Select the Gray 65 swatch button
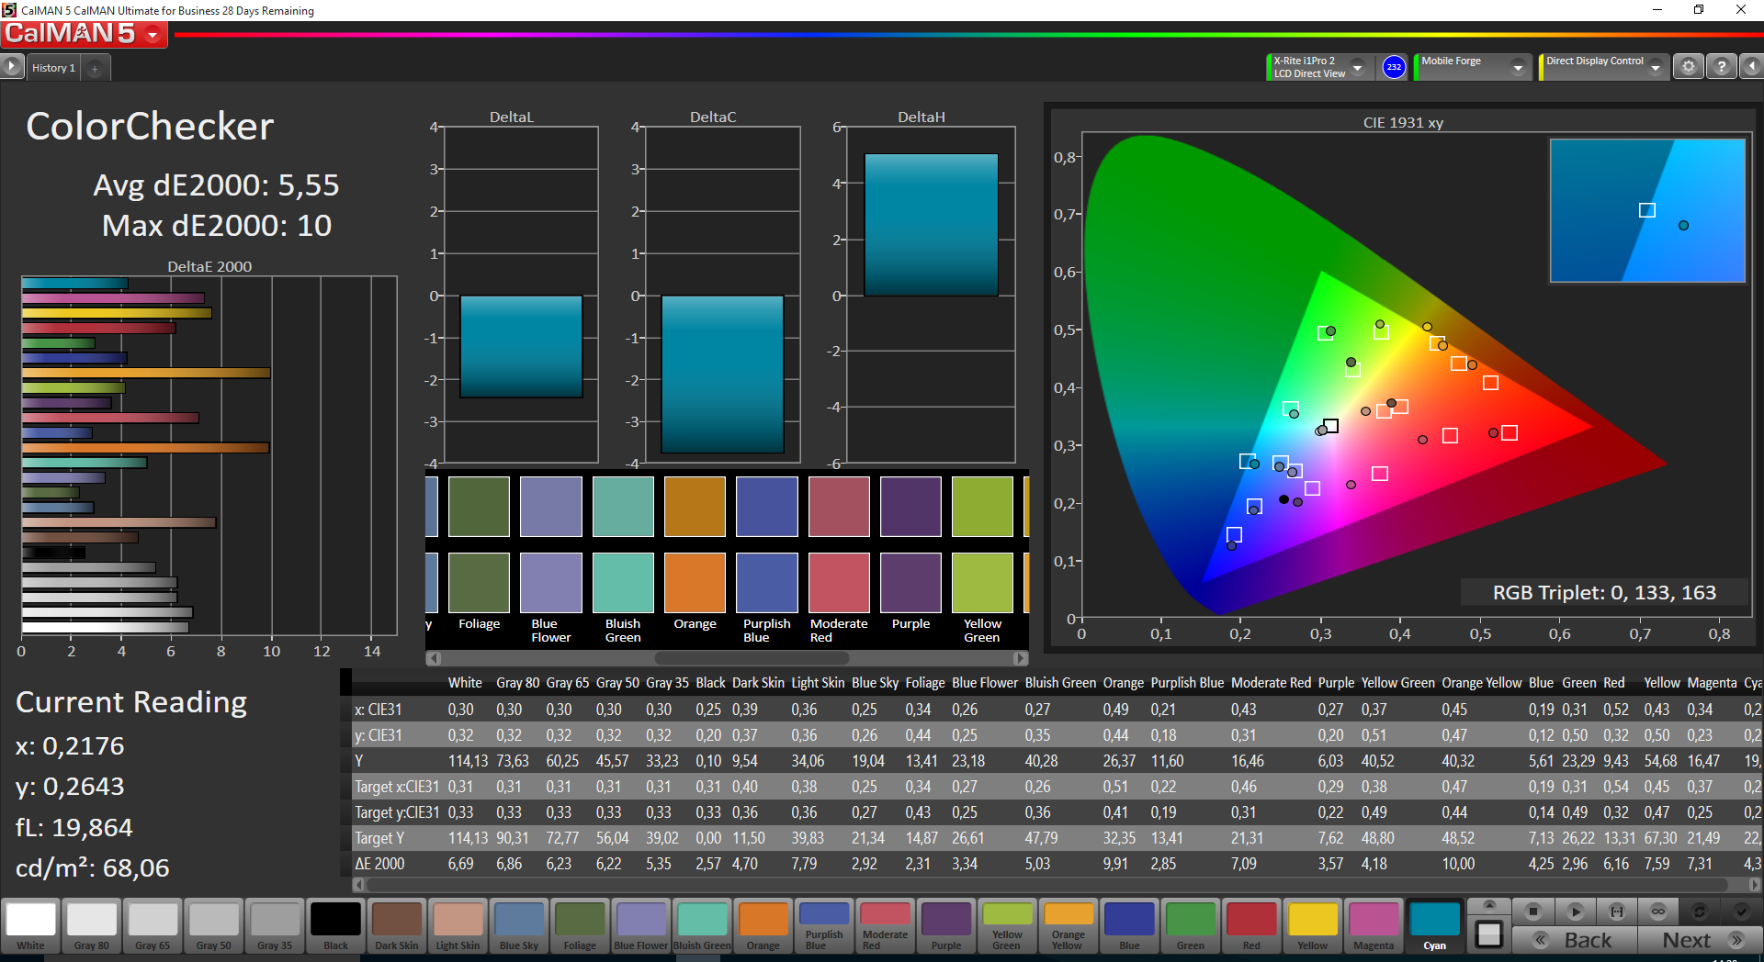1764x962 pixels. tap(153, 925)
